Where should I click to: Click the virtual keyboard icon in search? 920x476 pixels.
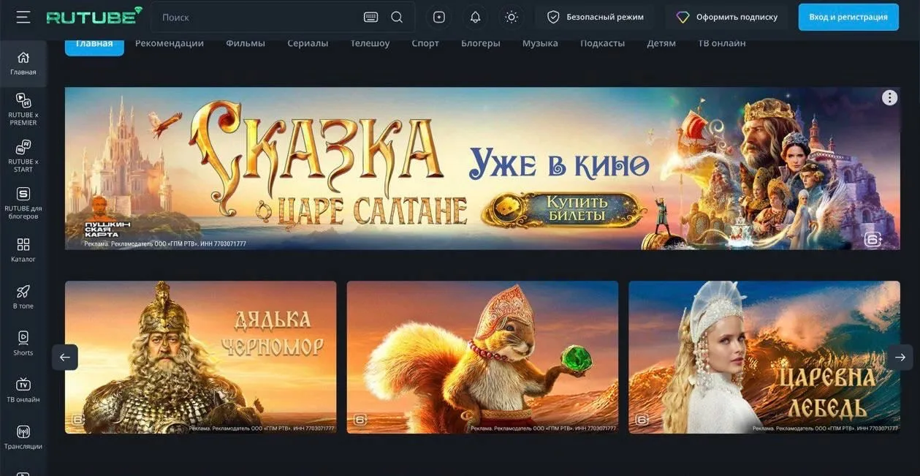pyautogui.click(x=370, y=17)
